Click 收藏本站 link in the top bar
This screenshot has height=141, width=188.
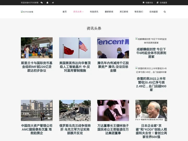149,3
